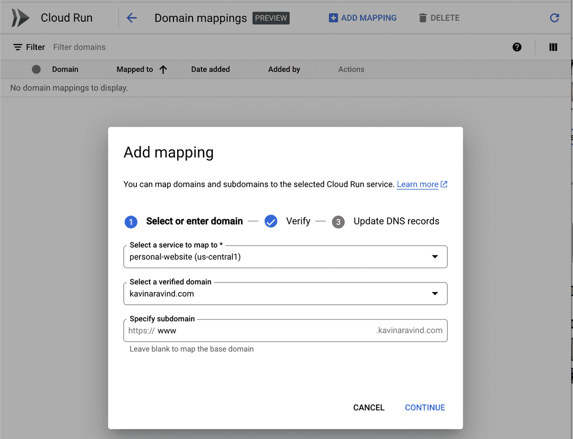This screenshot has height=439, width=573.
Task: Refresh the domain mappings list
Action: 554,18
